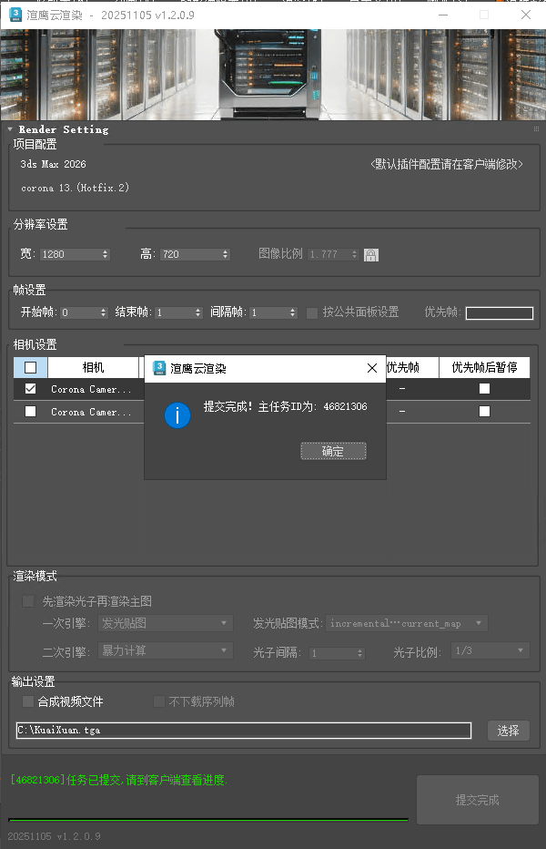Image resolution: width=546 pixels, height=849 pixels.
Task: Minimize the main 渲鹰云渲染 window
Action: pos(443,15)
